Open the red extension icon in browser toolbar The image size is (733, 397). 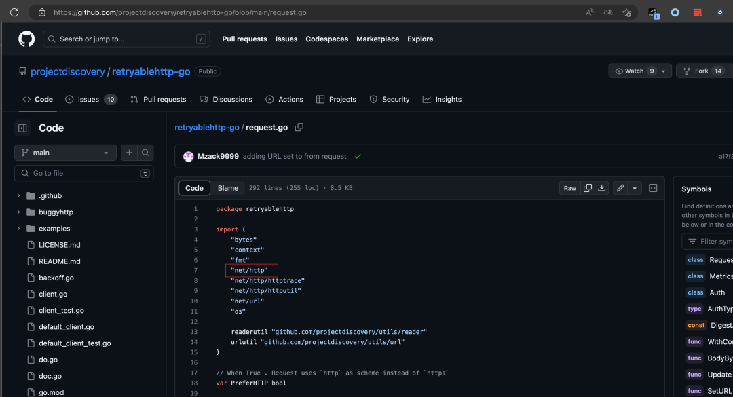[697, 12]
